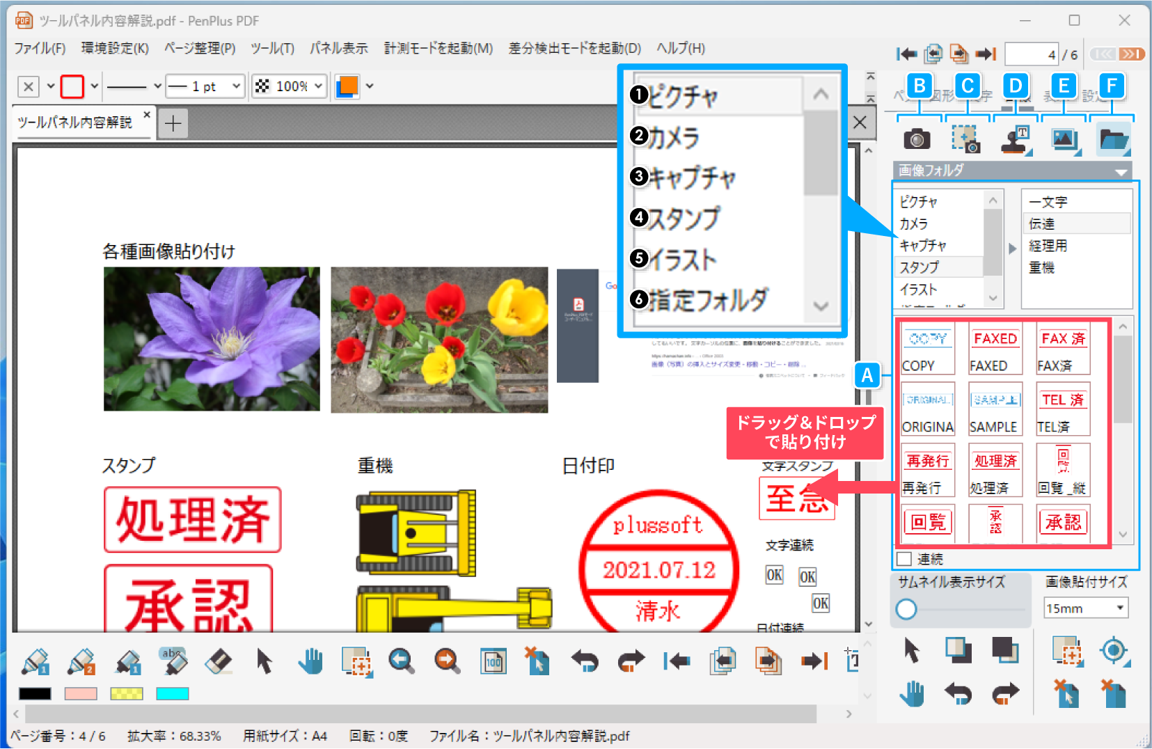Screen dimensions: 1152x749
Task: Activate the hand pan tool in bottom toolbar
Action: pyautogui.click(x=310, y=661)
